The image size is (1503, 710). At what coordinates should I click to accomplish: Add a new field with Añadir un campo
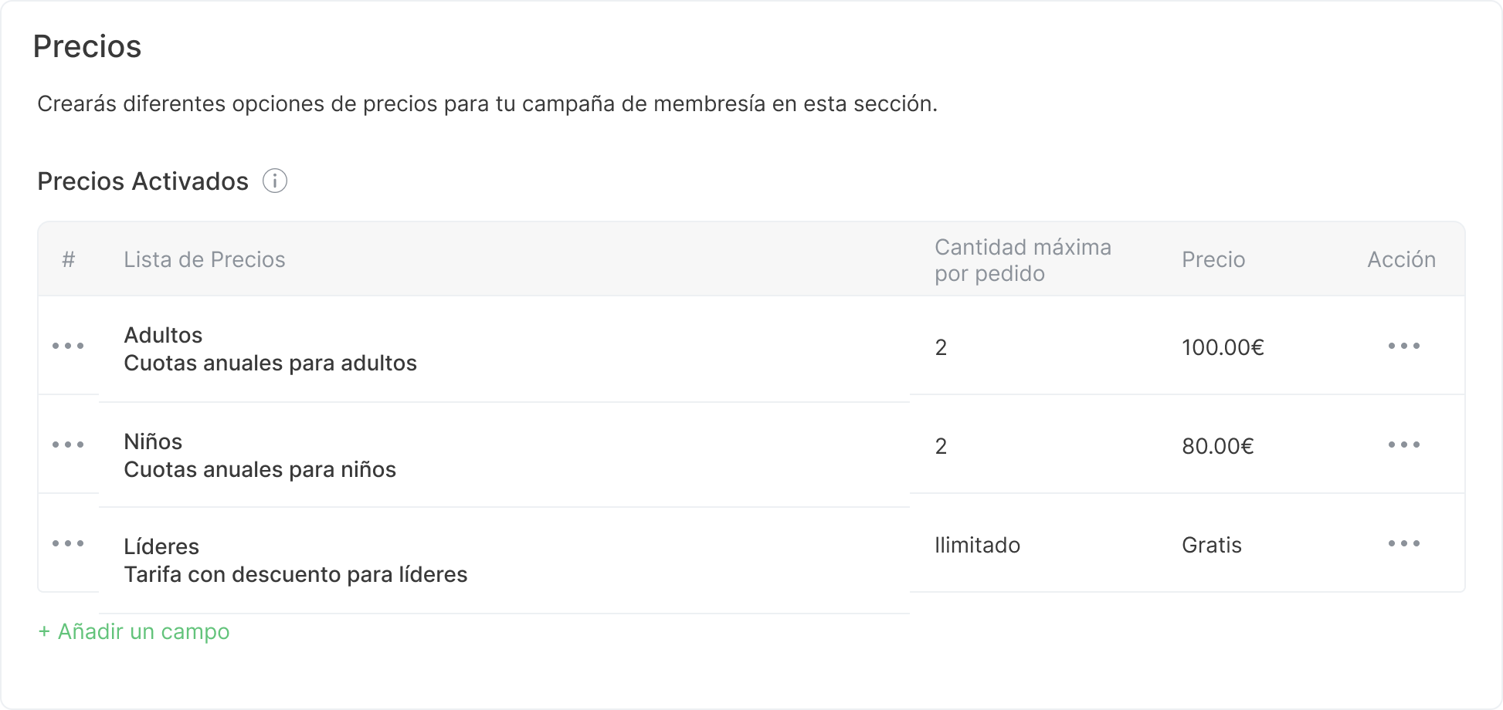[133, 631]
